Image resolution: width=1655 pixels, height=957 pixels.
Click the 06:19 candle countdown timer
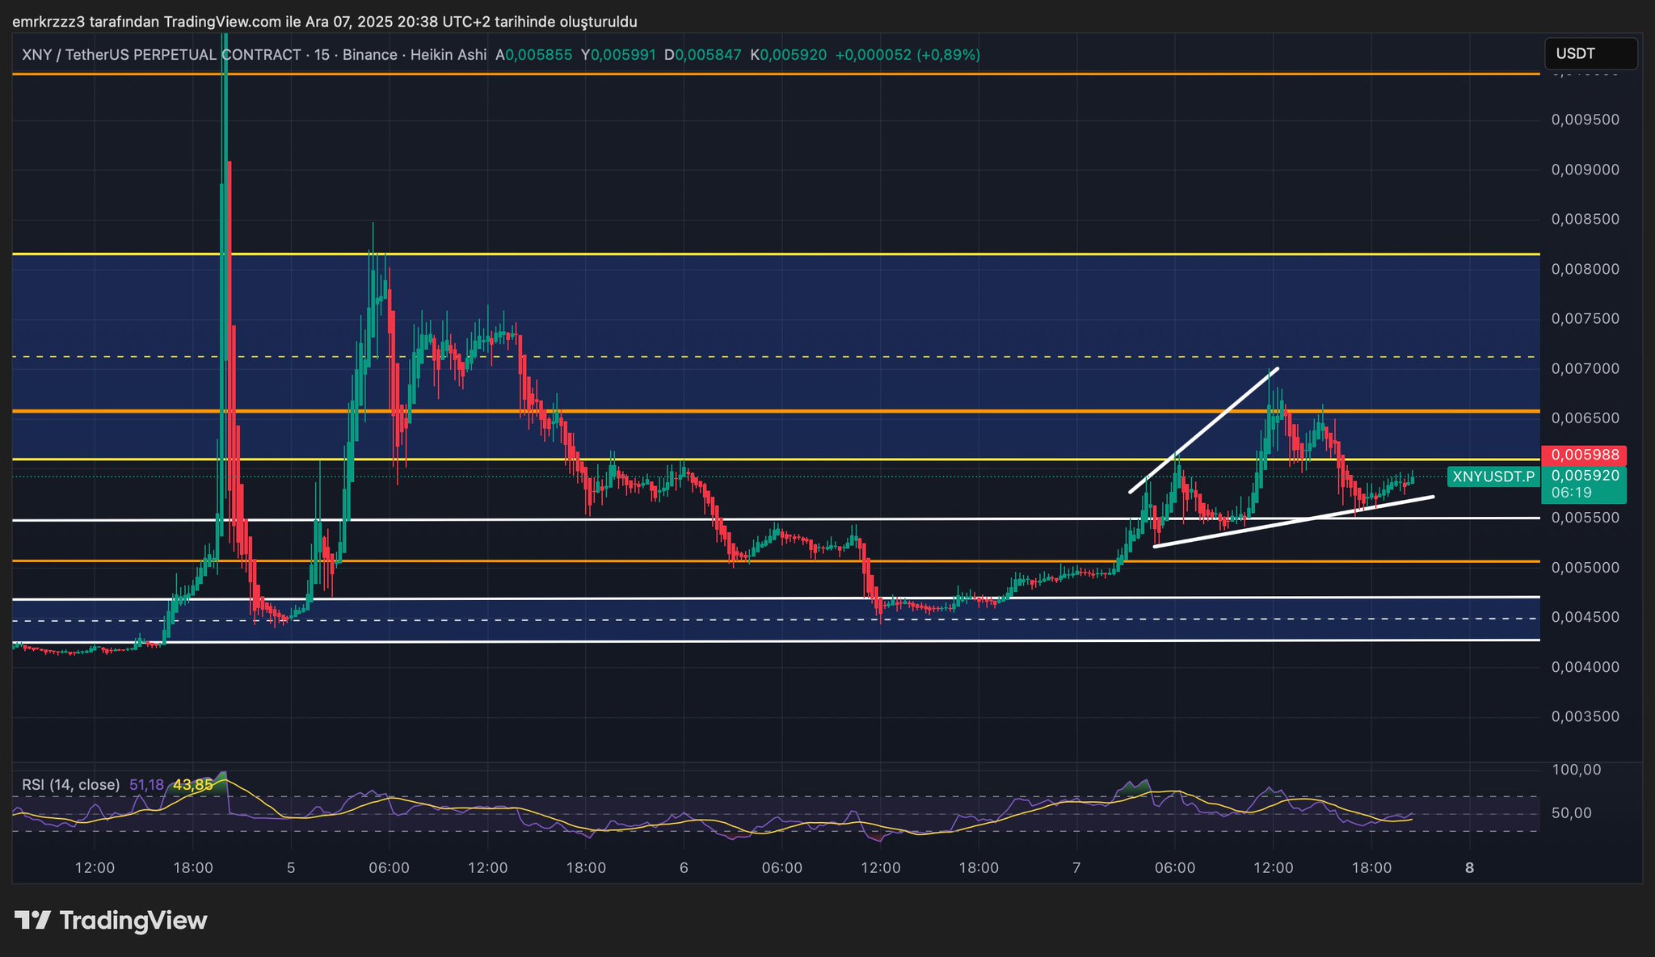[1571, 493]
